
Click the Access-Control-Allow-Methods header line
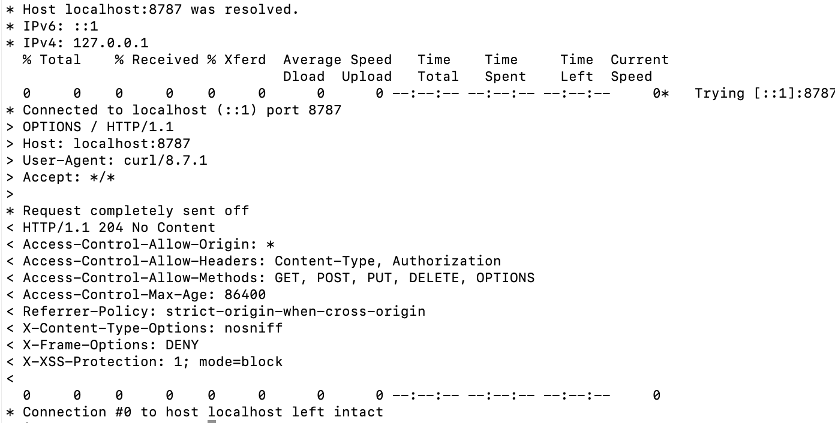(278, 278)
